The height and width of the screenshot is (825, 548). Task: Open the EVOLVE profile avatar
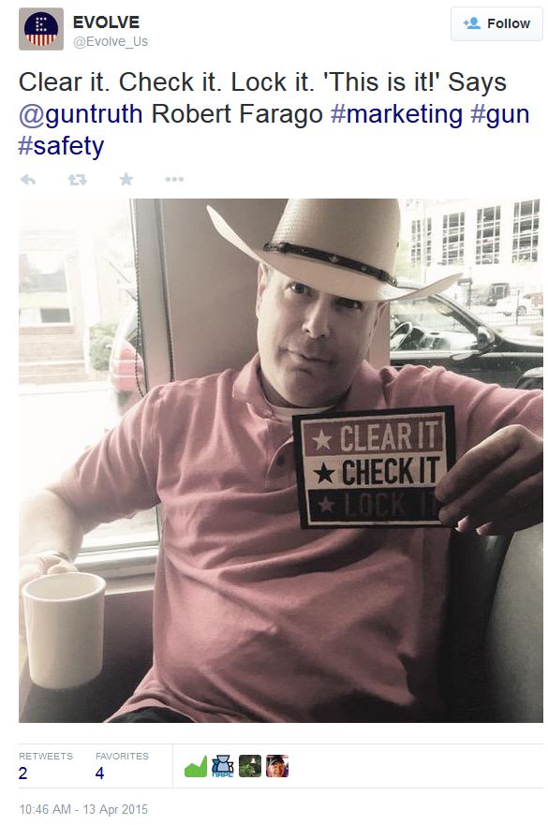pos(41,29)
